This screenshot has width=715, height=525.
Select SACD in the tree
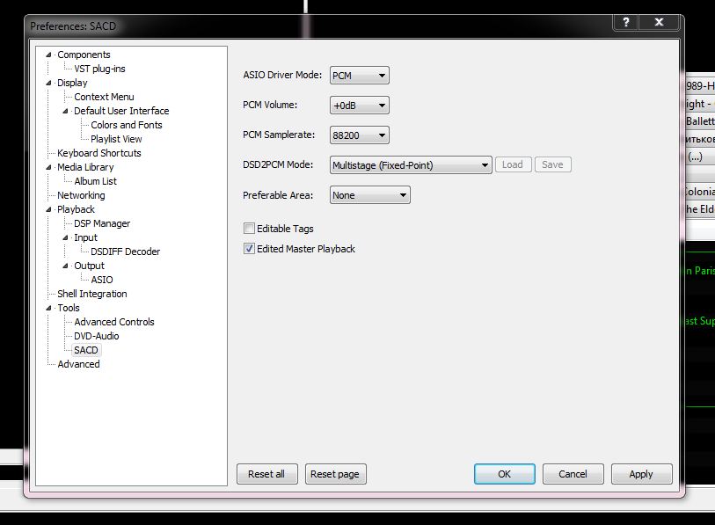coord(86,350)
